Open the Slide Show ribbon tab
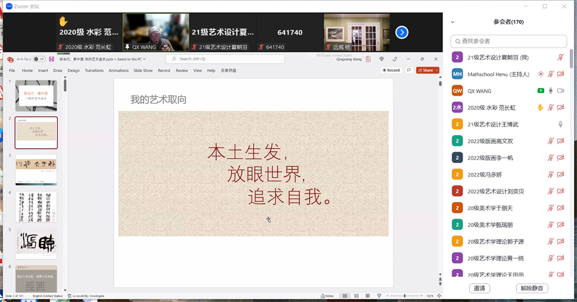This screenshot has height=302, width=577. tap(143, 70)
